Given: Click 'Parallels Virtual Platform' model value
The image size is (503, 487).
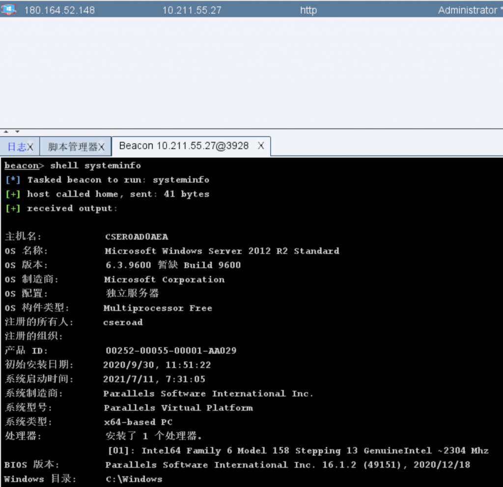Looking at the screenshot, I should pyautogui.click(x=178, y=408).
